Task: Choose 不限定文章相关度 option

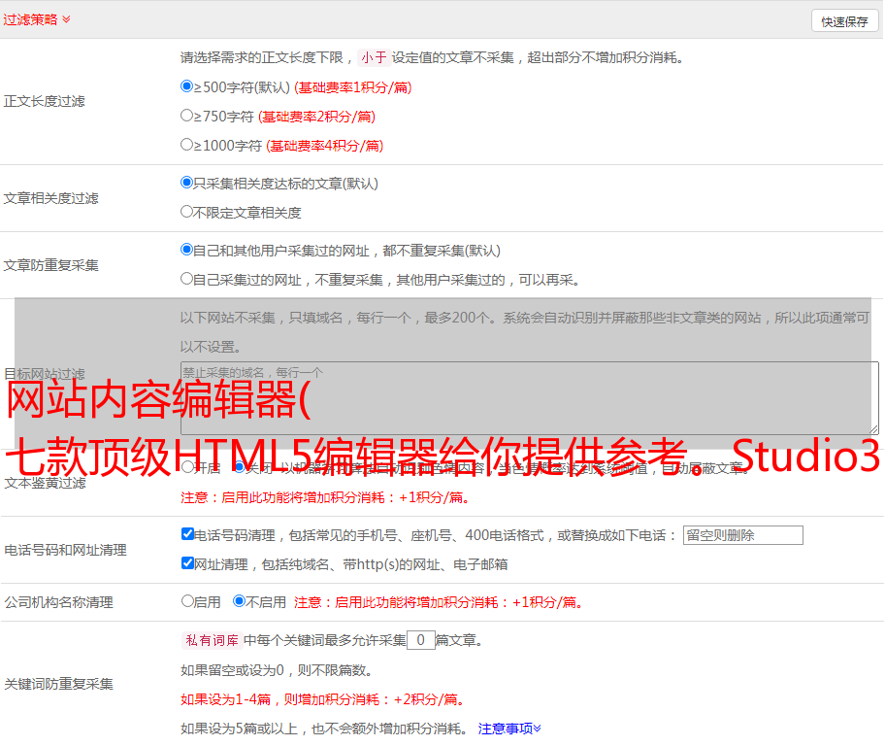Action: click(x=187, y=212)
